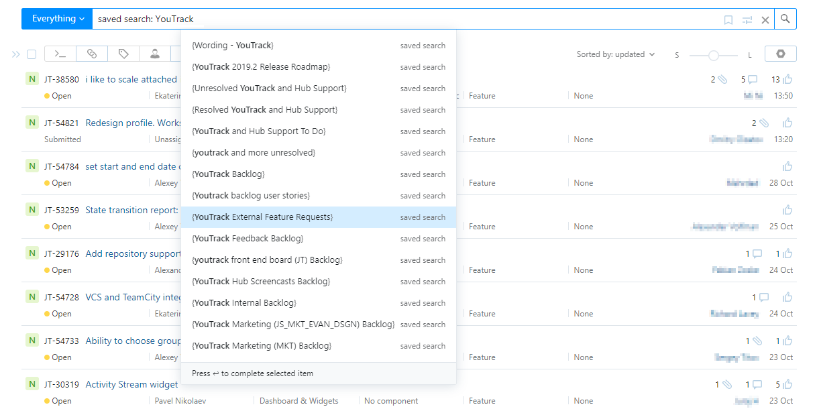Click the tag icon in toolbar
Image resolution: width=817 pixels, height=411 pixels.
click(123, 54)
